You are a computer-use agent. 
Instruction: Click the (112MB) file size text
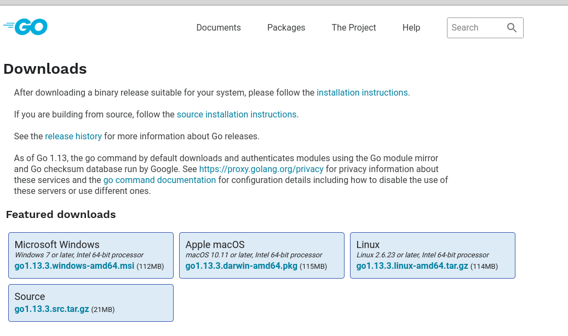[150, 267]
